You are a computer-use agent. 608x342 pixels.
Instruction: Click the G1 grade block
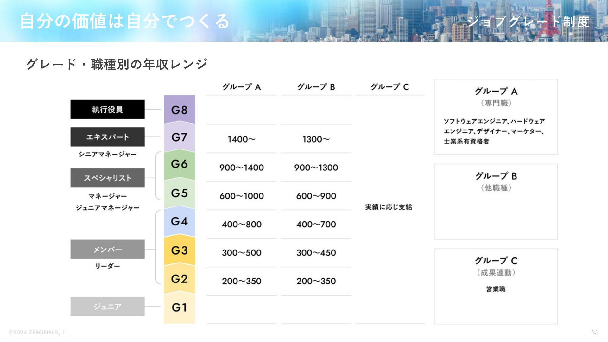(179, 307)
